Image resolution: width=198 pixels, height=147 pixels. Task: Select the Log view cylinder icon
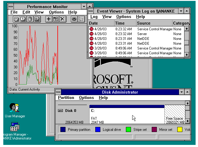(30, 19)
